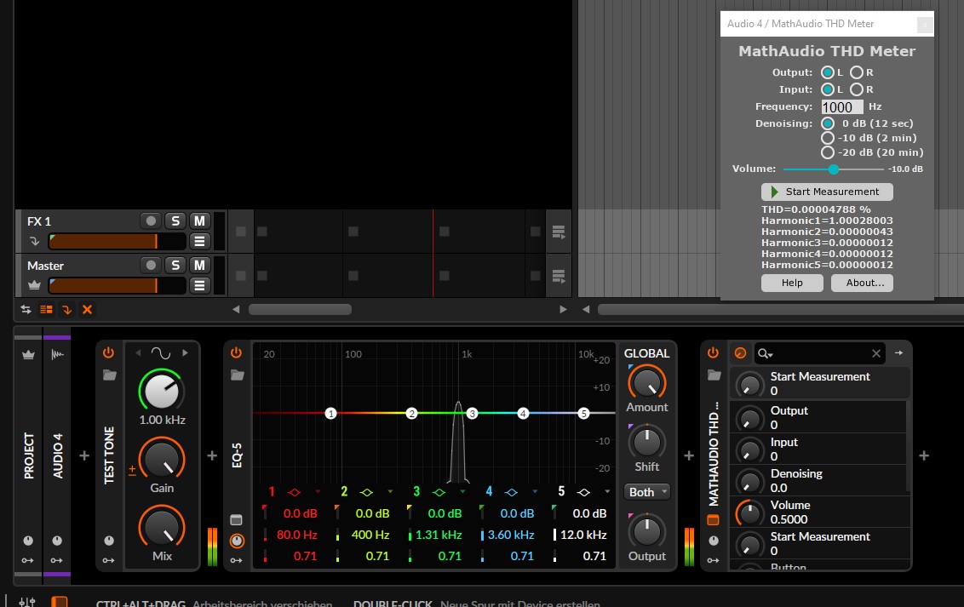Click the EQ-5 device title
This screenshot has height=607, width=964.
coord(237,455)
